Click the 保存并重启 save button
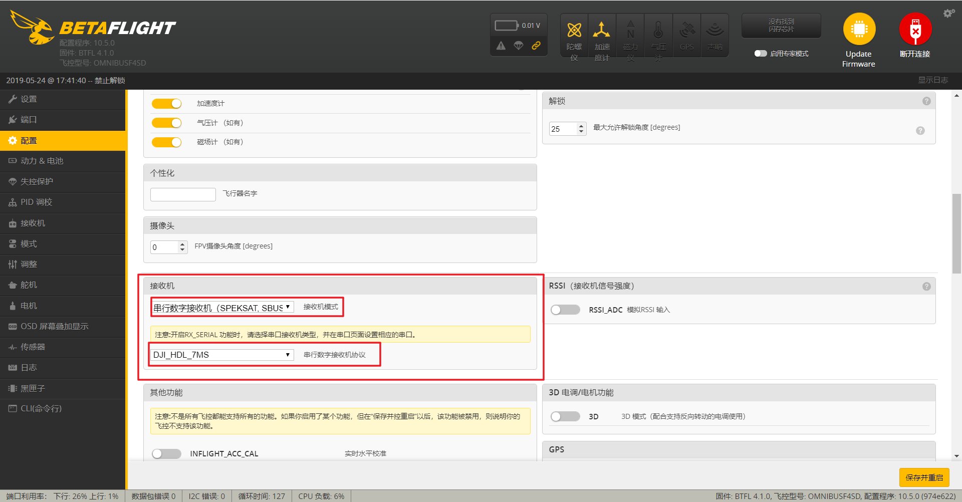Image resolution: width=962 pixels, height=502 pixels. 924,477
